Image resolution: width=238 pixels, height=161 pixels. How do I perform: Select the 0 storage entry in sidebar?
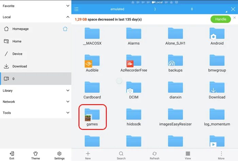[36, 78]
